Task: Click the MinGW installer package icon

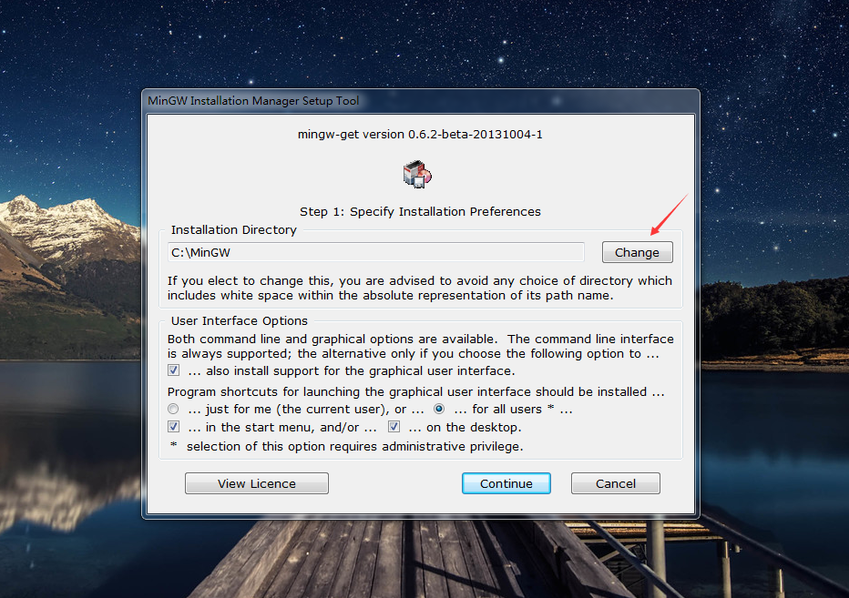Action: click(x=417, y=174)
